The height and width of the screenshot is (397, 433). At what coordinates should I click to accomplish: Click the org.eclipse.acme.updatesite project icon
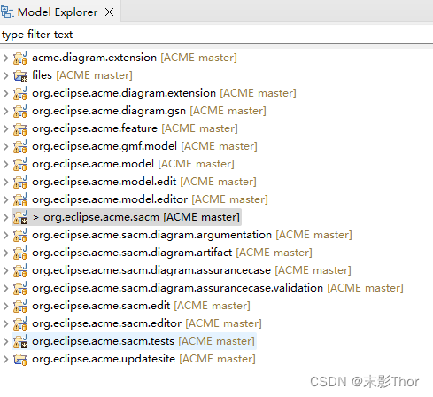click(x=20, y=359)
